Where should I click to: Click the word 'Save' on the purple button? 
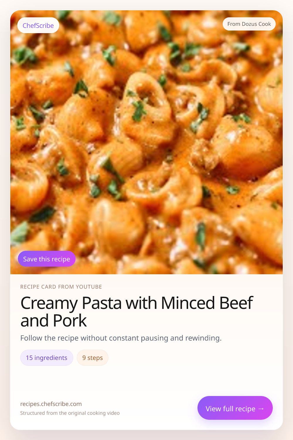tap(30, 259)
